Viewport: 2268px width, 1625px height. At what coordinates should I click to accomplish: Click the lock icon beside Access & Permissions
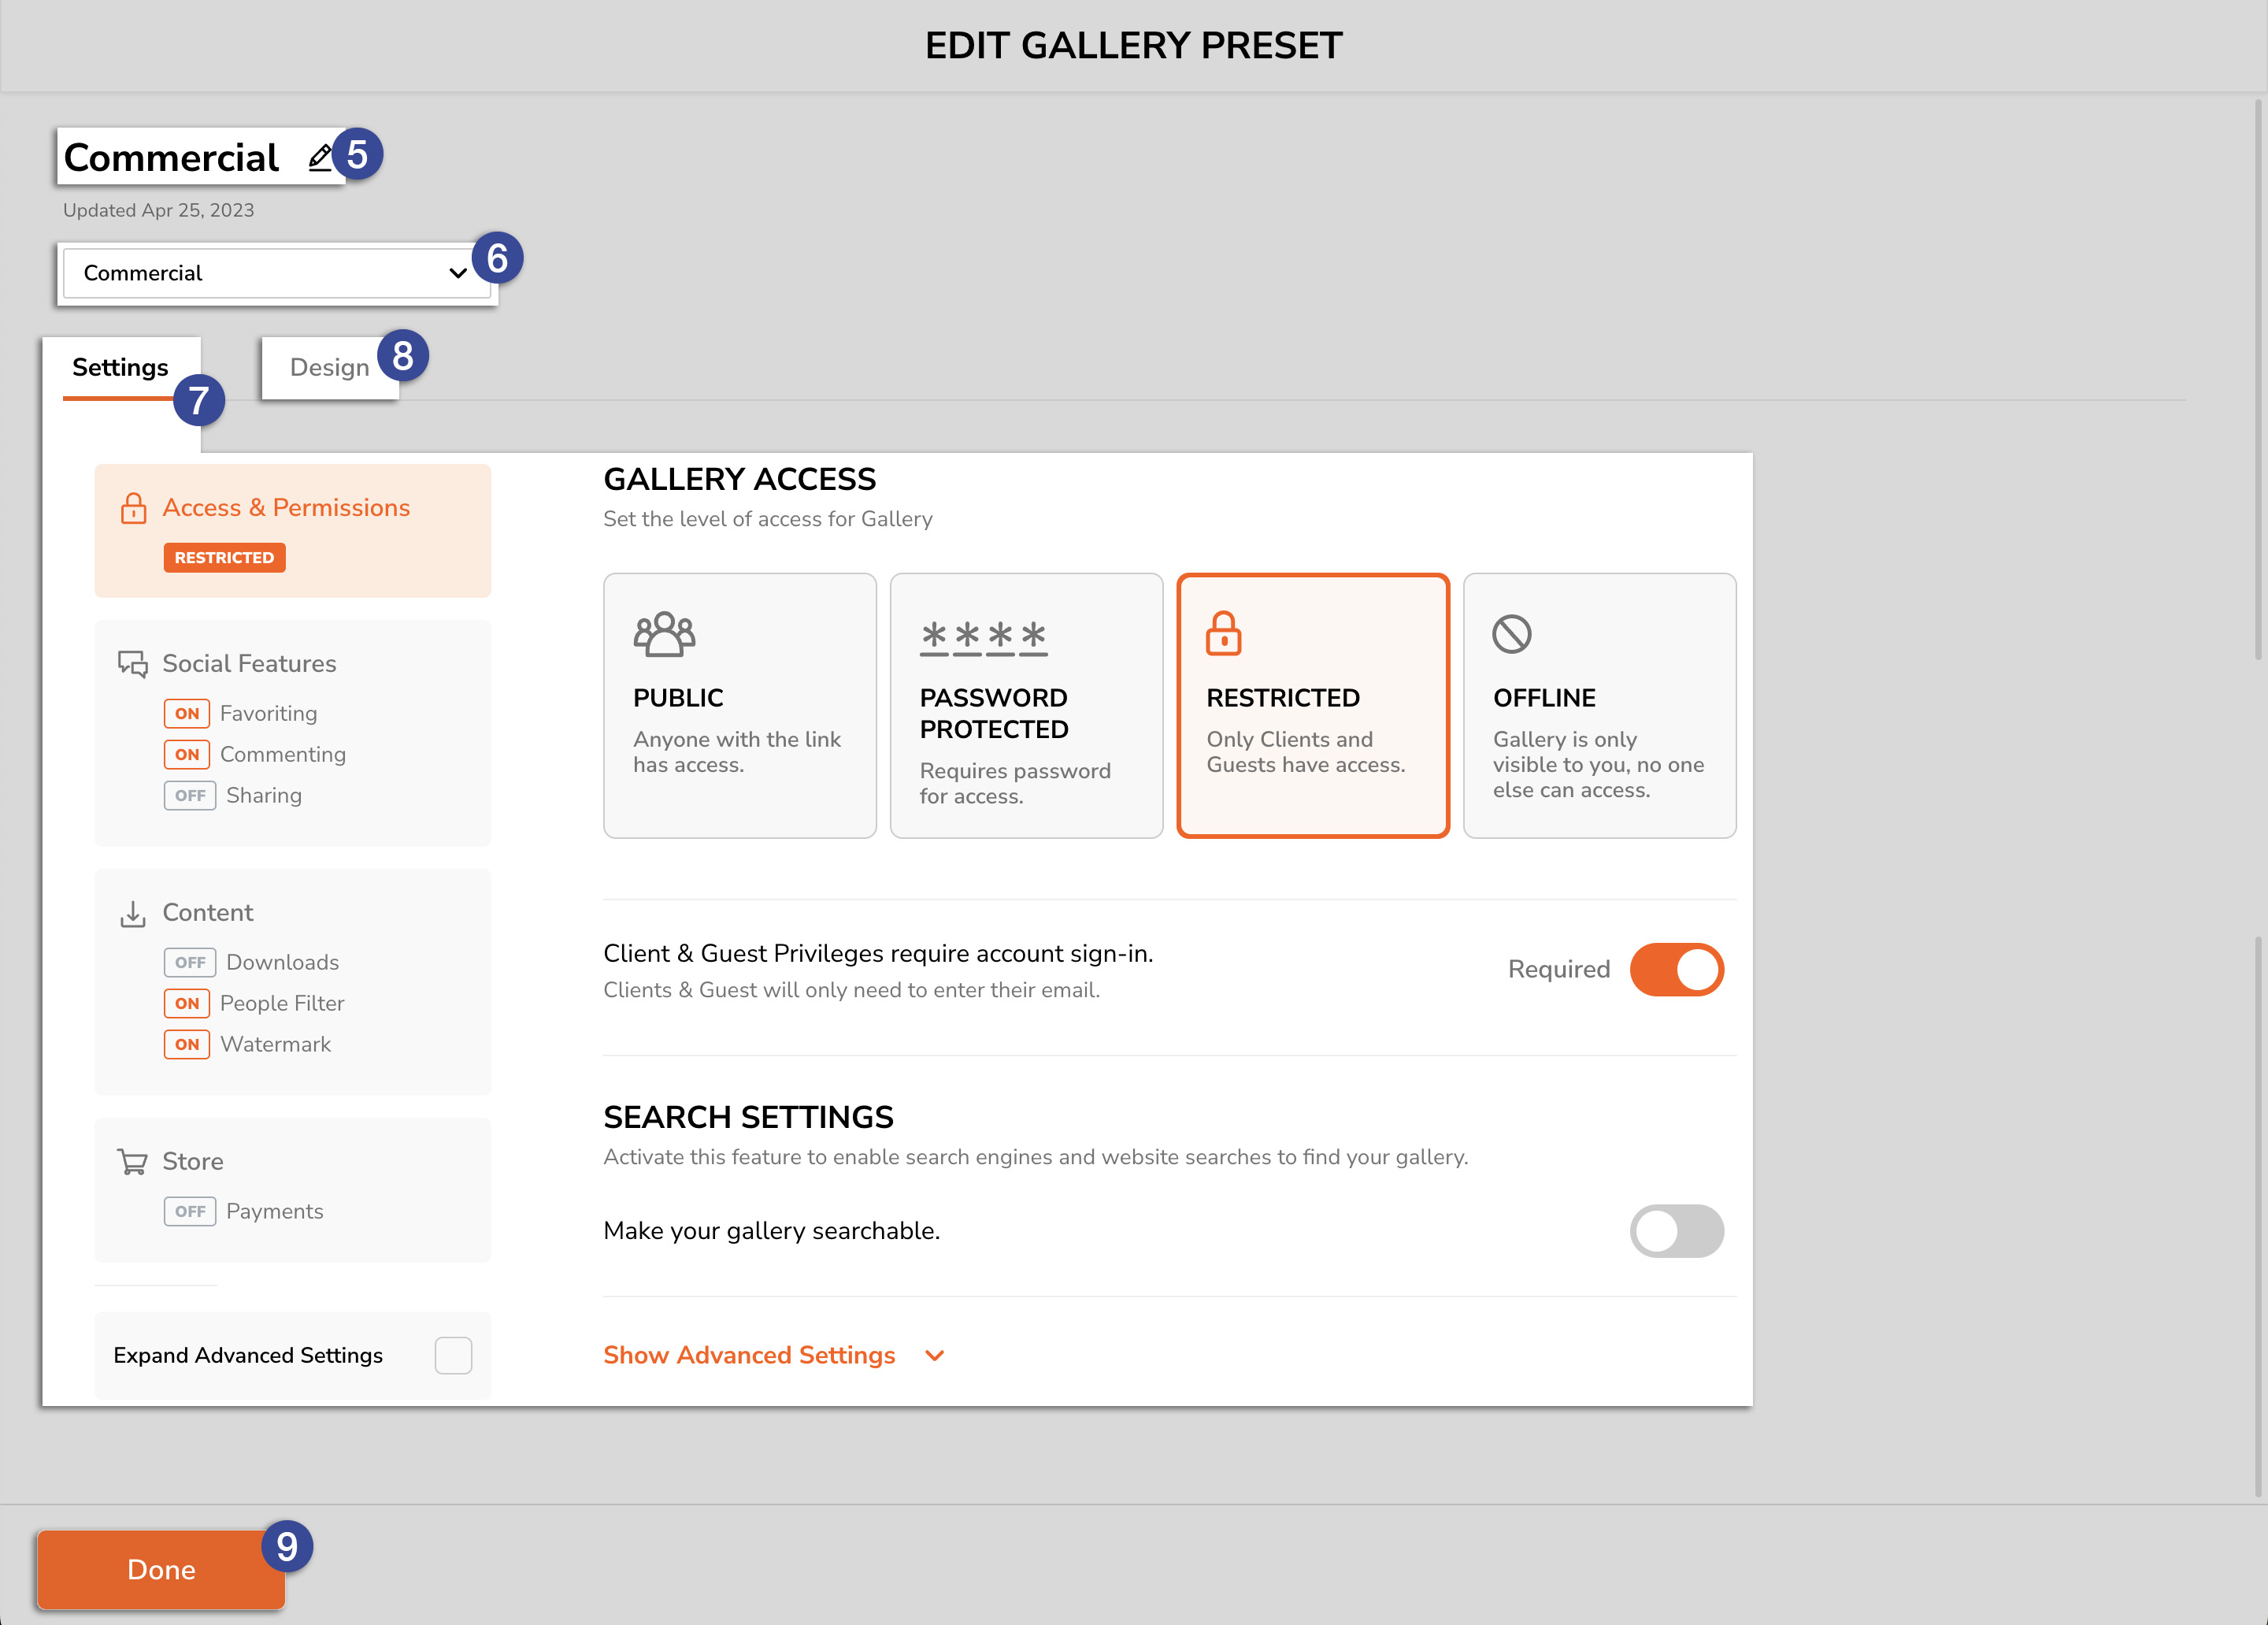(x=133, y=508)
